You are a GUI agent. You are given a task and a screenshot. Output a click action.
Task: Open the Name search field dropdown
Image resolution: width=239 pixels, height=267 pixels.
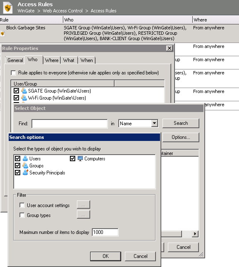[x=155, y=123]
